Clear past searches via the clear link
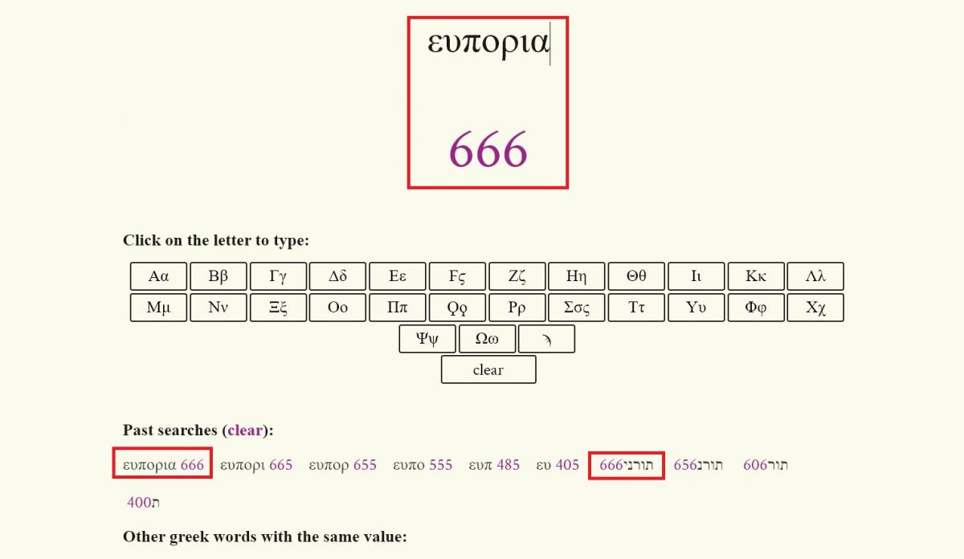Viewport: 964px width, 559px height. tap(245, 430)
